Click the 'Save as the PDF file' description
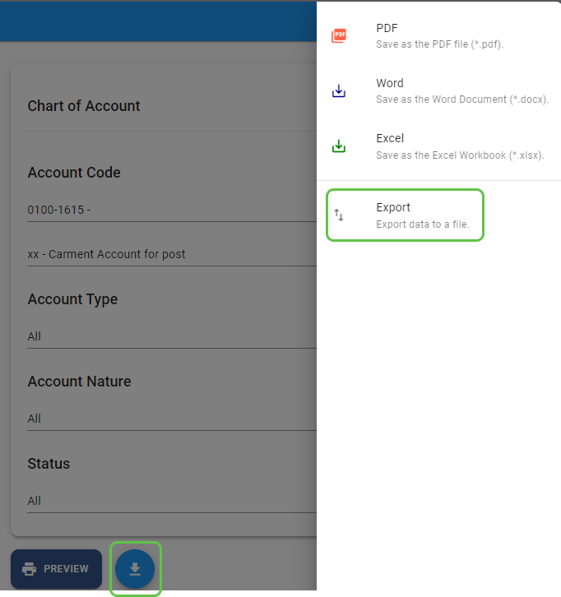The width and height of the screenshot is (561, 597). (x=439, y=44)
